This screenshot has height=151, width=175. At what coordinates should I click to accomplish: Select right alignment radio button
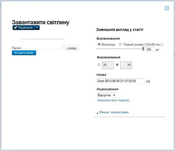pos(117,64)
